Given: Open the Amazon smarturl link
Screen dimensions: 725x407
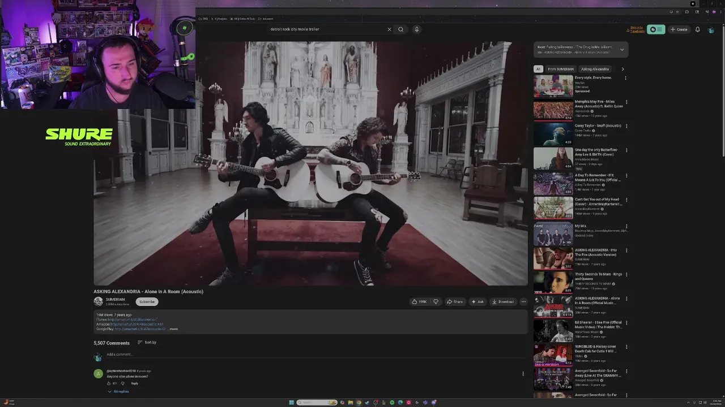Looking at the screenshot, I should tap(137, 324).
